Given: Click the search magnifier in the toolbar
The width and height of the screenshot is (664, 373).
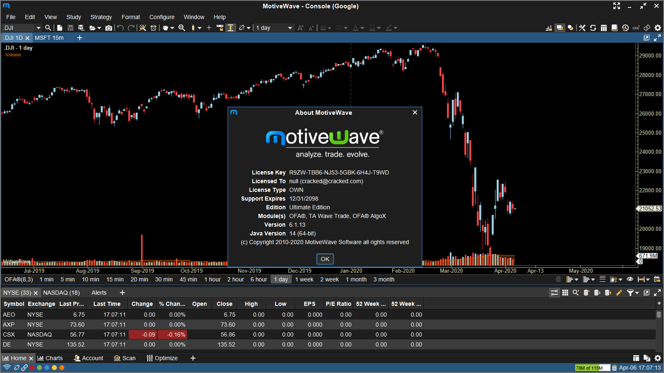Looking at the screenshot, I should click(48, 28).
